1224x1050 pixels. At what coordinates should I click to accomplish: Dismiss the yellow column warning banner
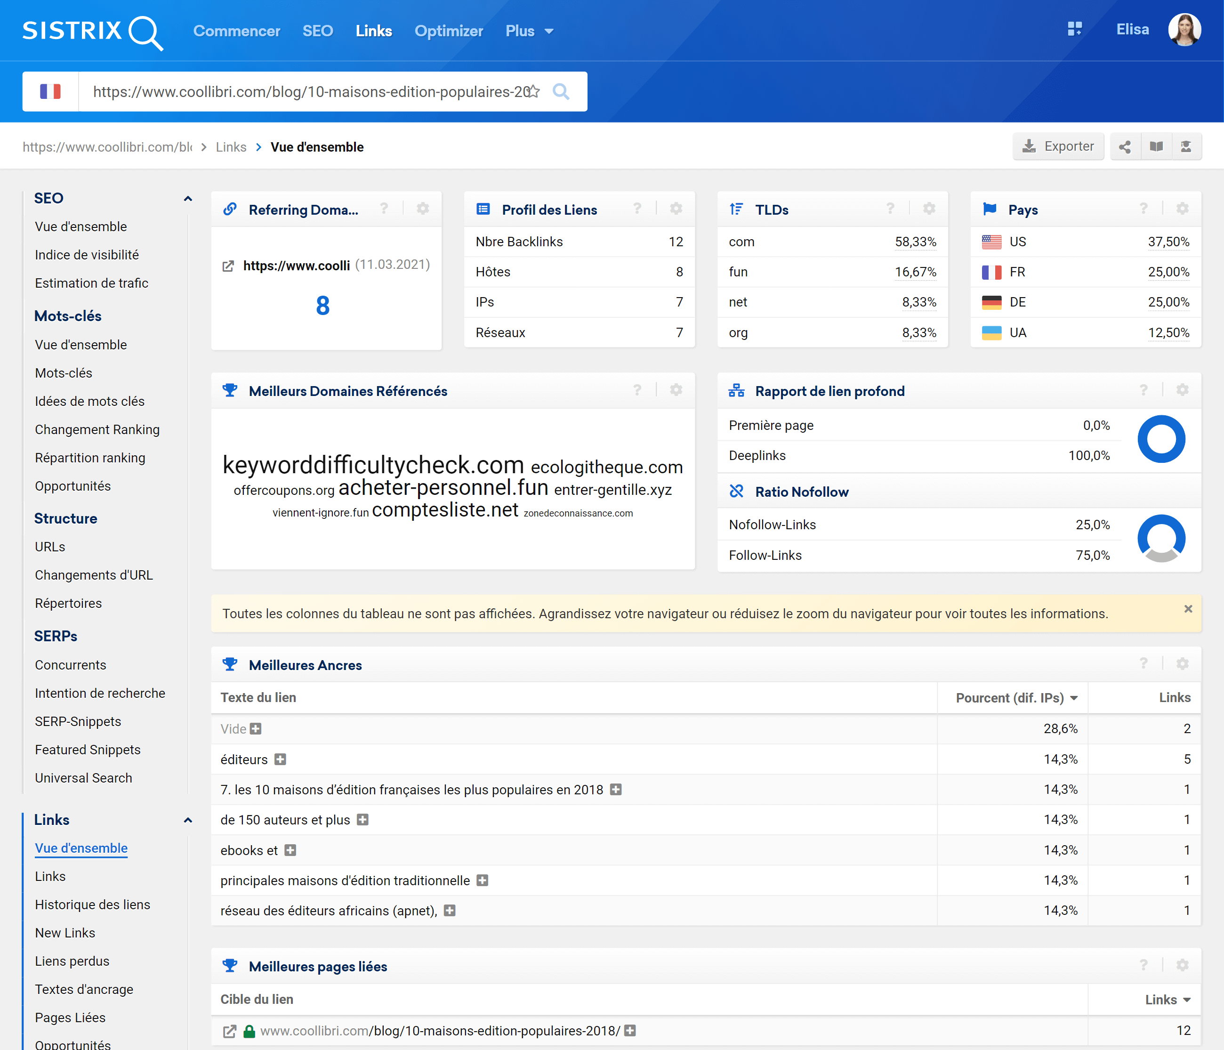tap(1188, 609)
